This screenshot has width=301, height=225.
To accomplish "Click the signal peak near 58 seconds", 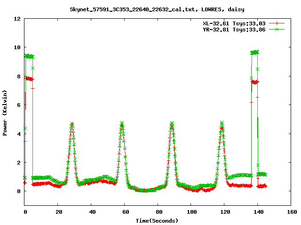I will (122, 123).
